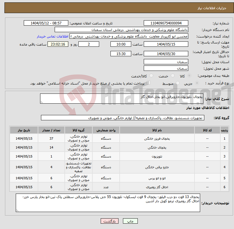Click quantity 4 in the جارو برقی row
Image resolution: width=234 pixels, height=229 pixels.
point(51,167)
